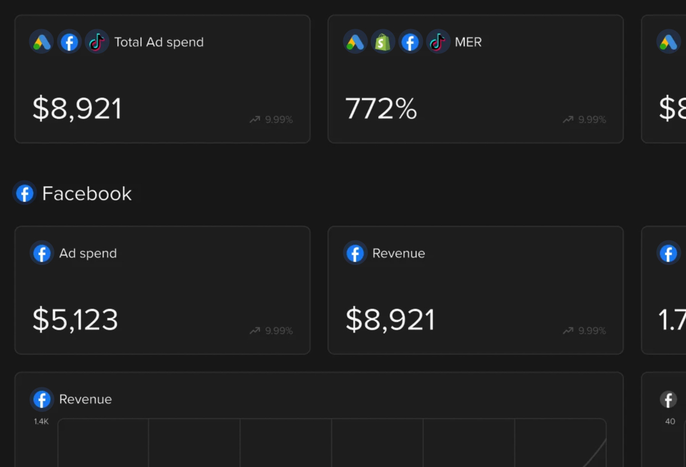This screenshot has width=686, height=467.
Task: Click Revenue title of the chart card
Action: [x=85, y=399]
